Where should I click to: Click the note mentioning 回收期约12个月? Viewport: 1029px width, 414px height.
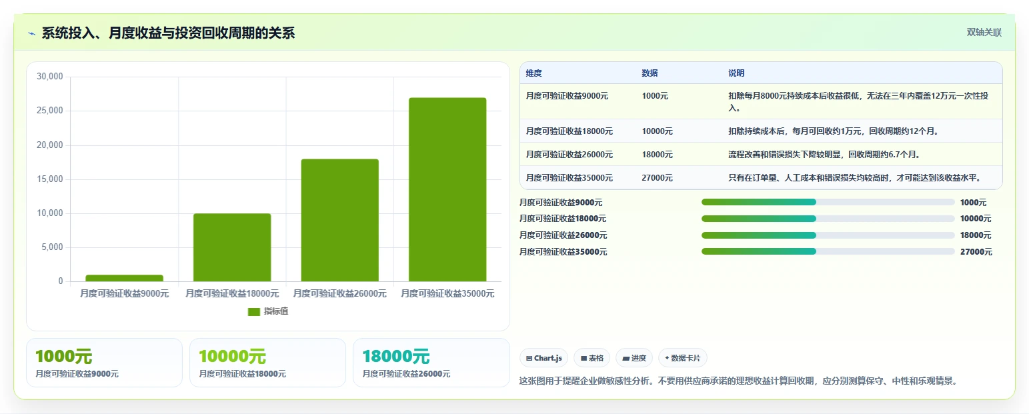834,131
